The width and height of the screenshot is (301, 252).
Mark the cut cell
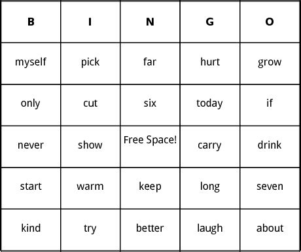point(90,105)
